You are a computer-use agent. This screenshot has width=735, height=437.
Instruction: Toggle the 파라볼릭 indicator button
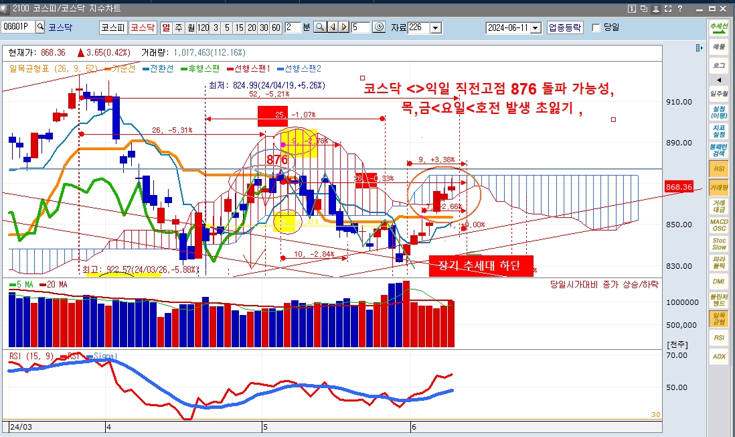(718, 262)
